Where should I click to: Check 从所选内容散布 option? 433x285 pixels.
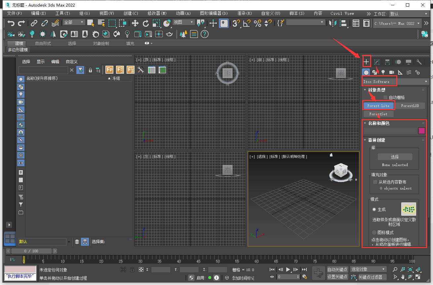pyautogui.click(x=375, y=181)
